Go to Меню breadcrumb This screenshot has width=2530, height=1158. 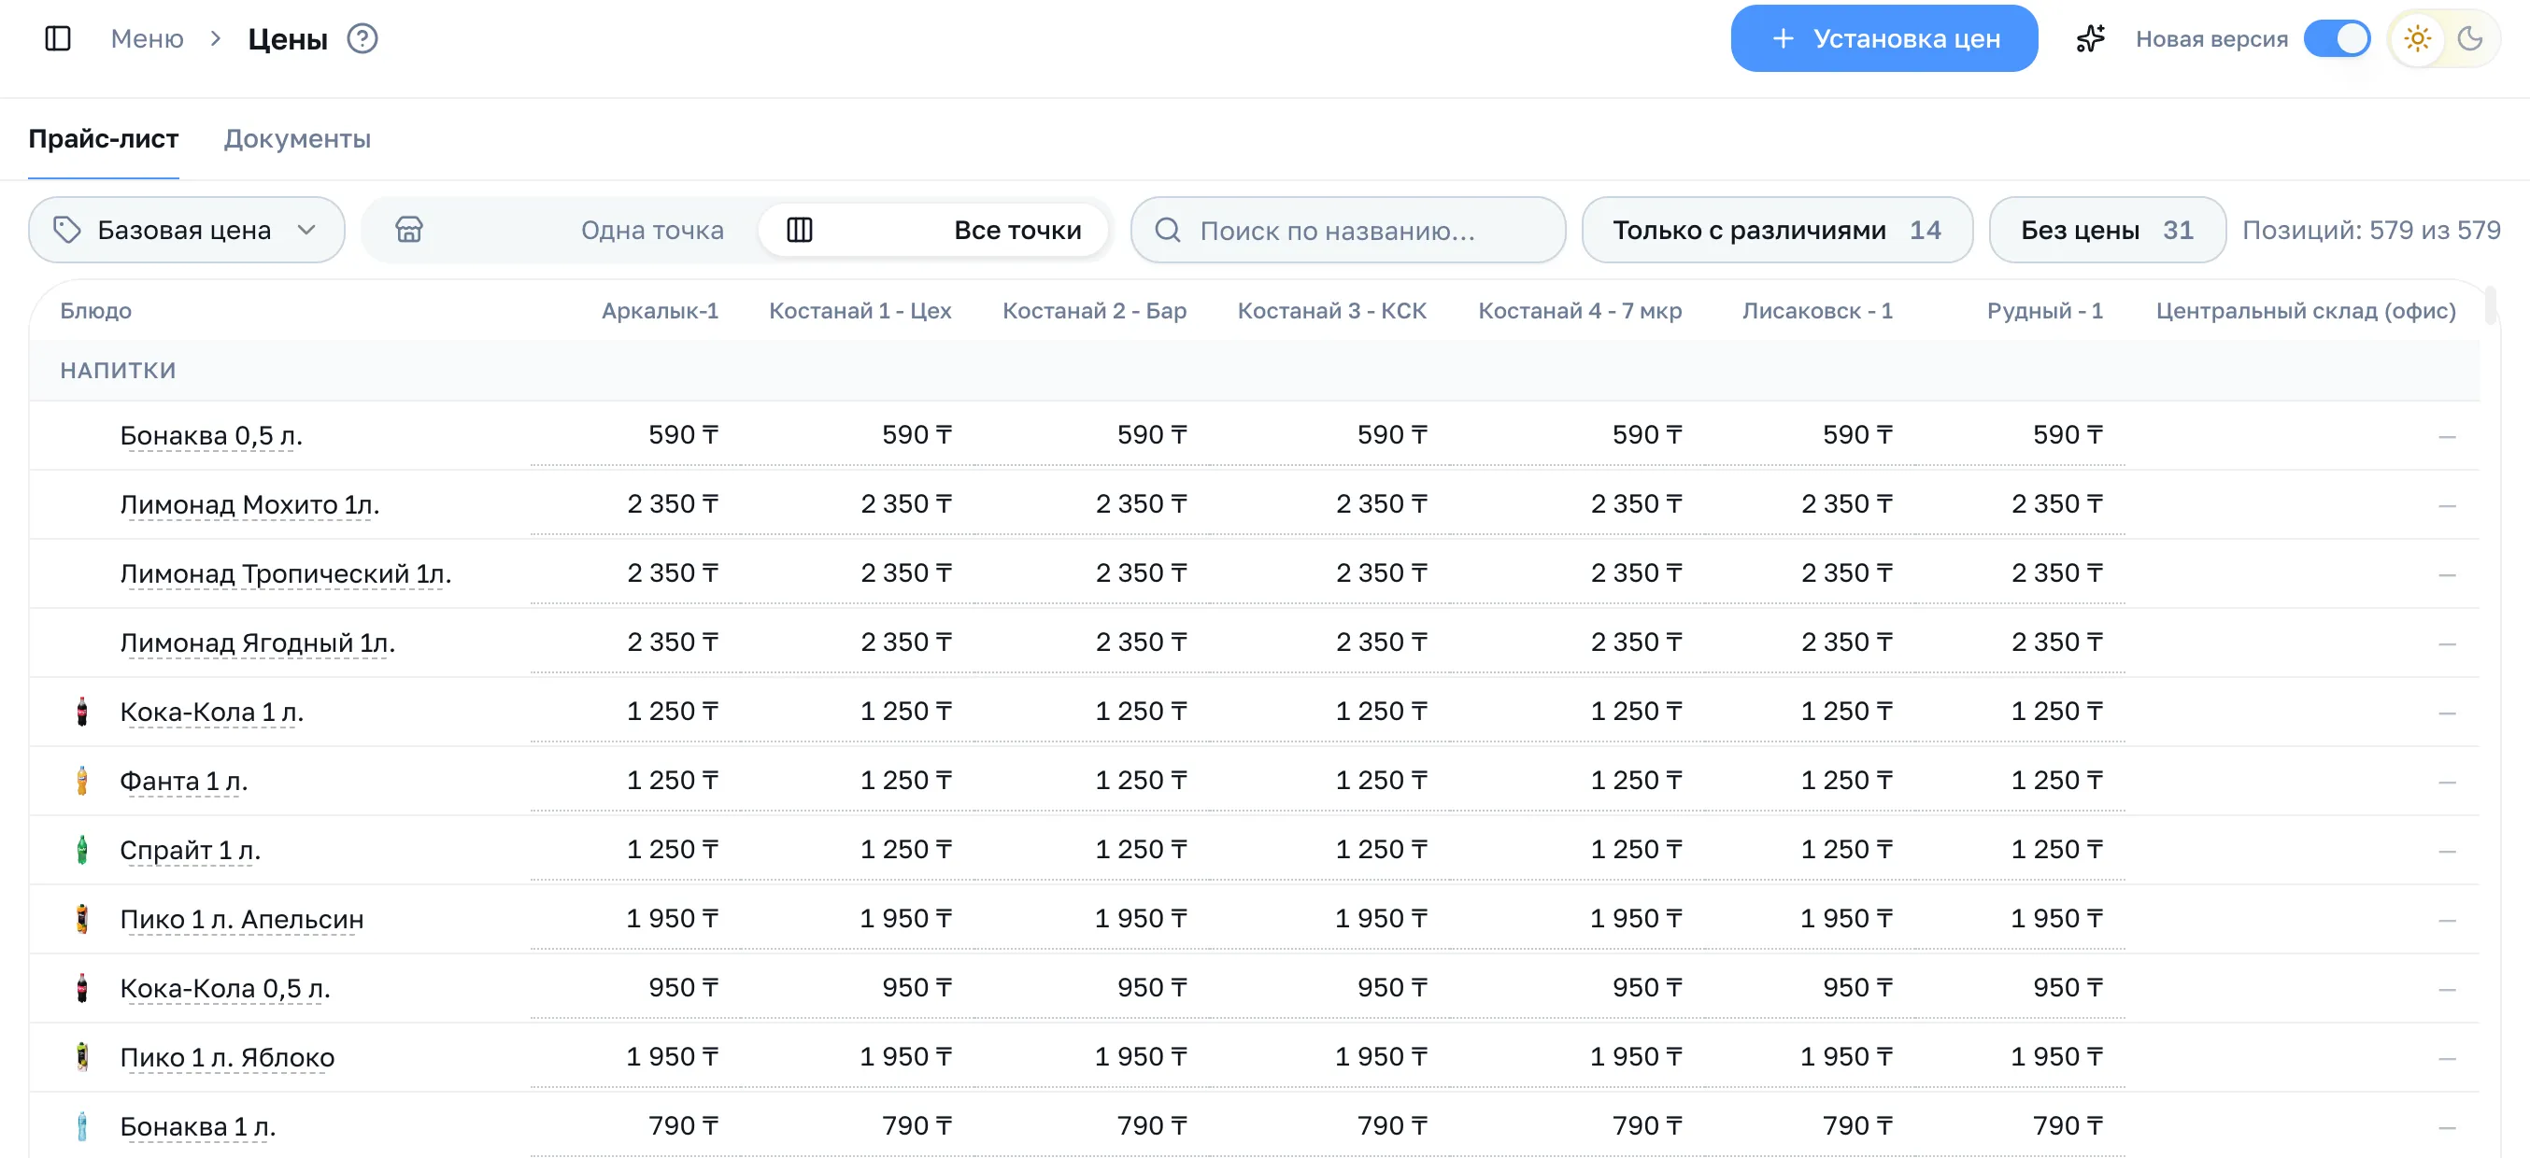point(148,38)
